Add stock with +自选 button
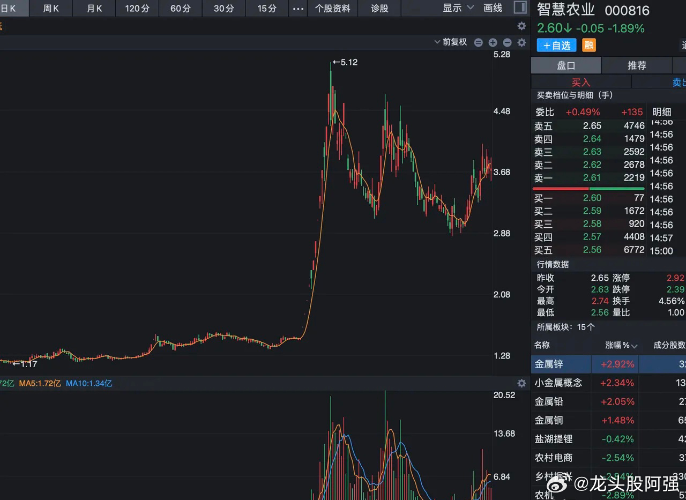686x500 pixels. (x=556, y=46)
